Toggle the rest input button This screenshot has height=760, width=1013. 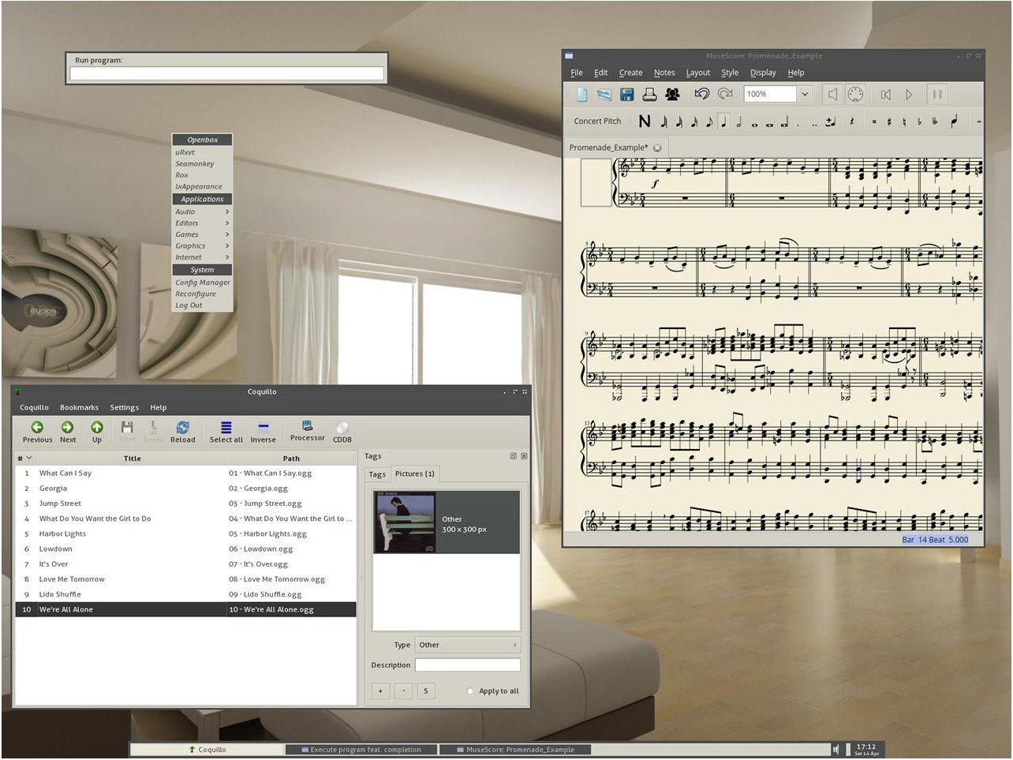pyautogui.click(x=852, y=122)
